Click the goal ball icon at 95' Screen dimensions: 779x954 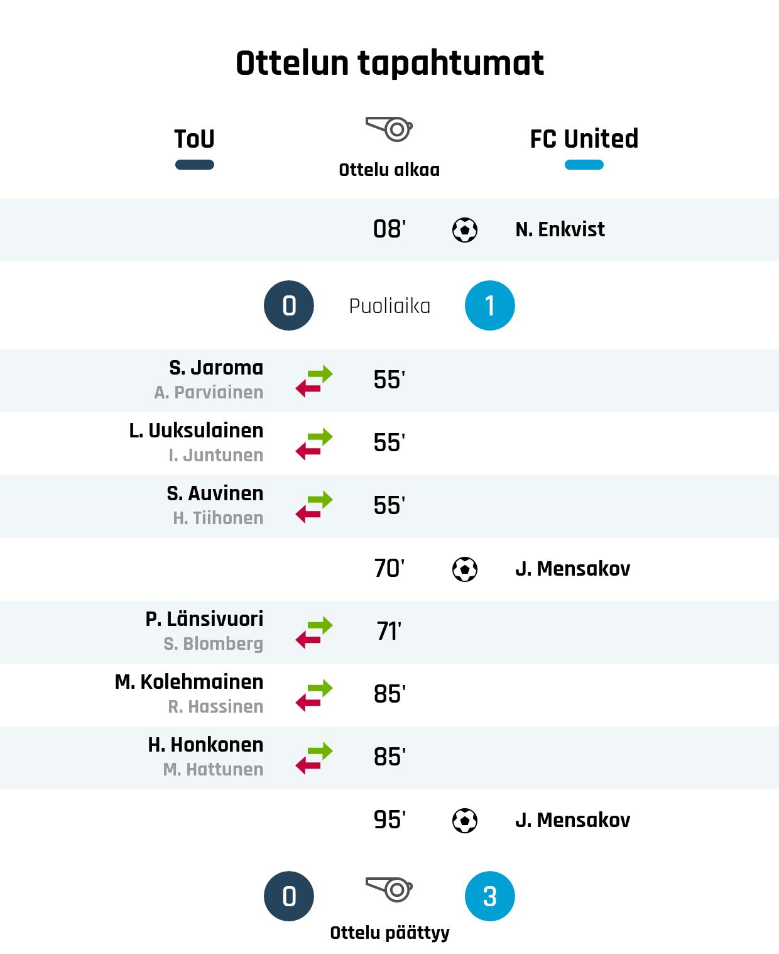[465, 820]
